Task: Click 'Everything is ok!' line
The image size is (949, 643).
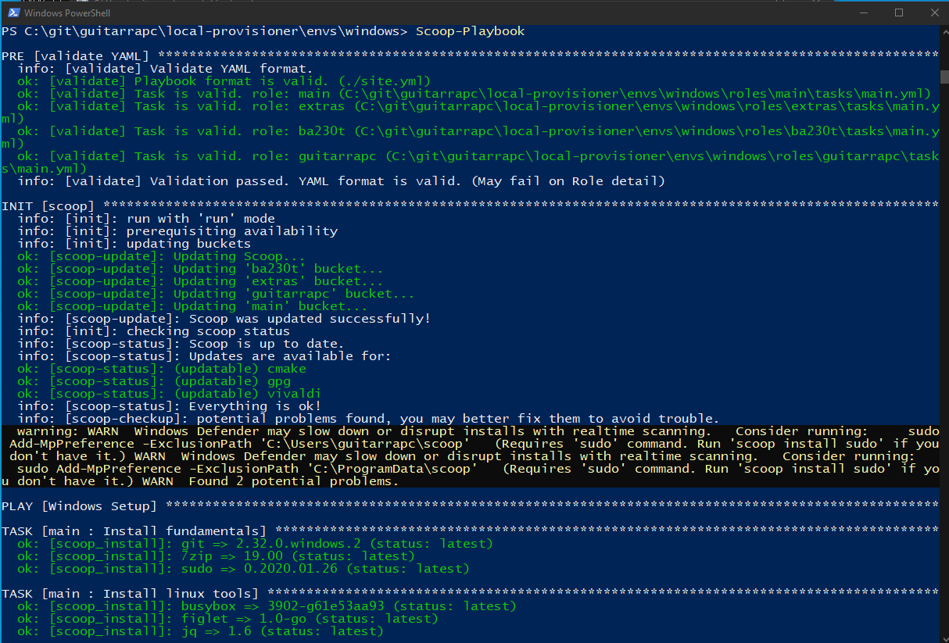Action: coord(169,406)
